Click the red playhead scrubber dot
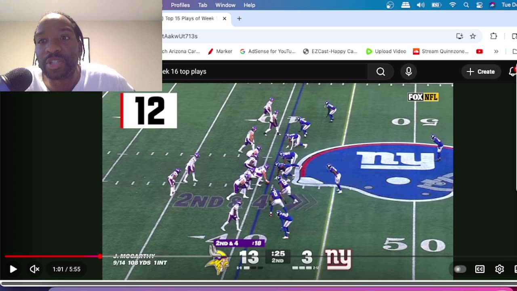The width and height of the screenshot is (517, 291). (100, 256)
